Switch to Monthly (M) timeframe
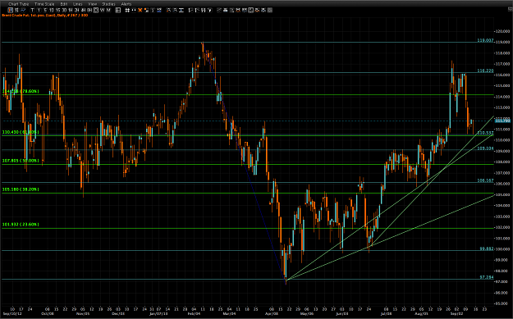The height and width of the screenshot is (319, 513). [x=108, y=10]
